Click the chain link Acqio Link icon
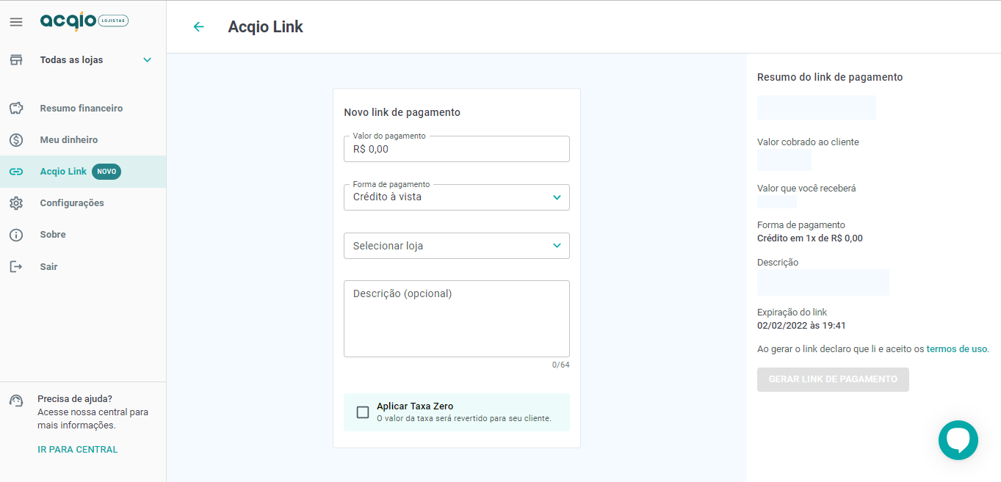 point(16,172)
